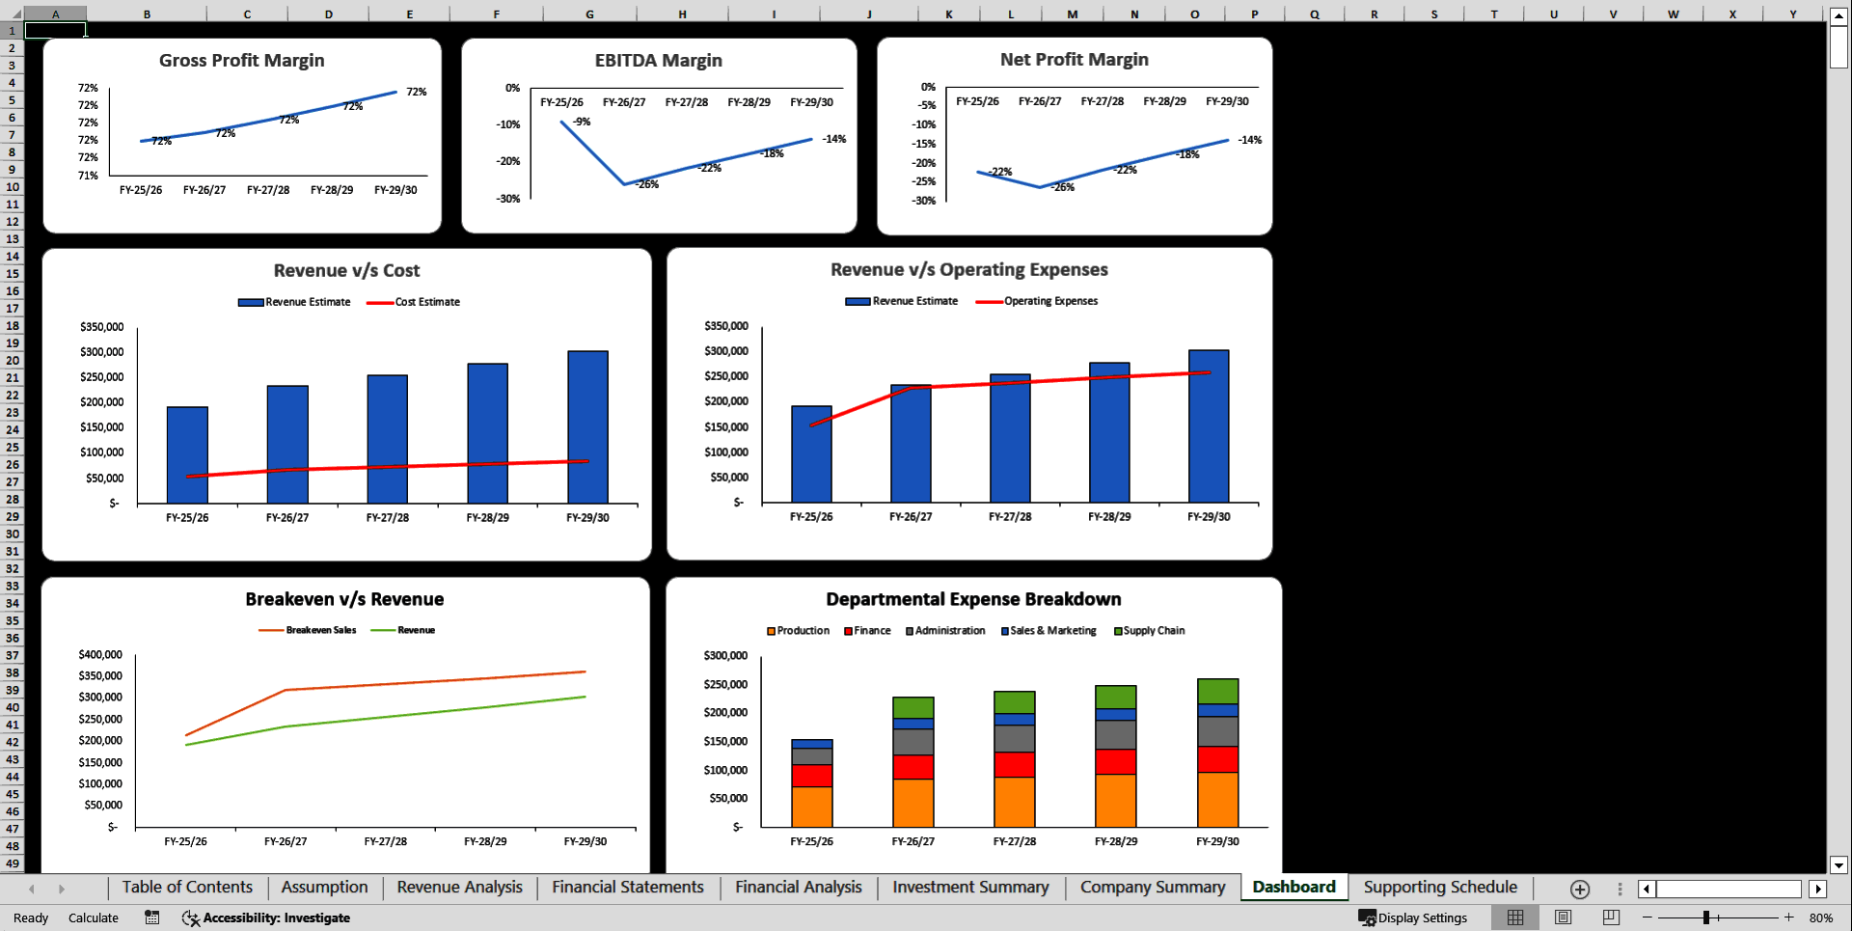This screenshot has width=1852, height=931.
Task: Go to the Table of Contents sheet
Action: click(x=187, y=887)
